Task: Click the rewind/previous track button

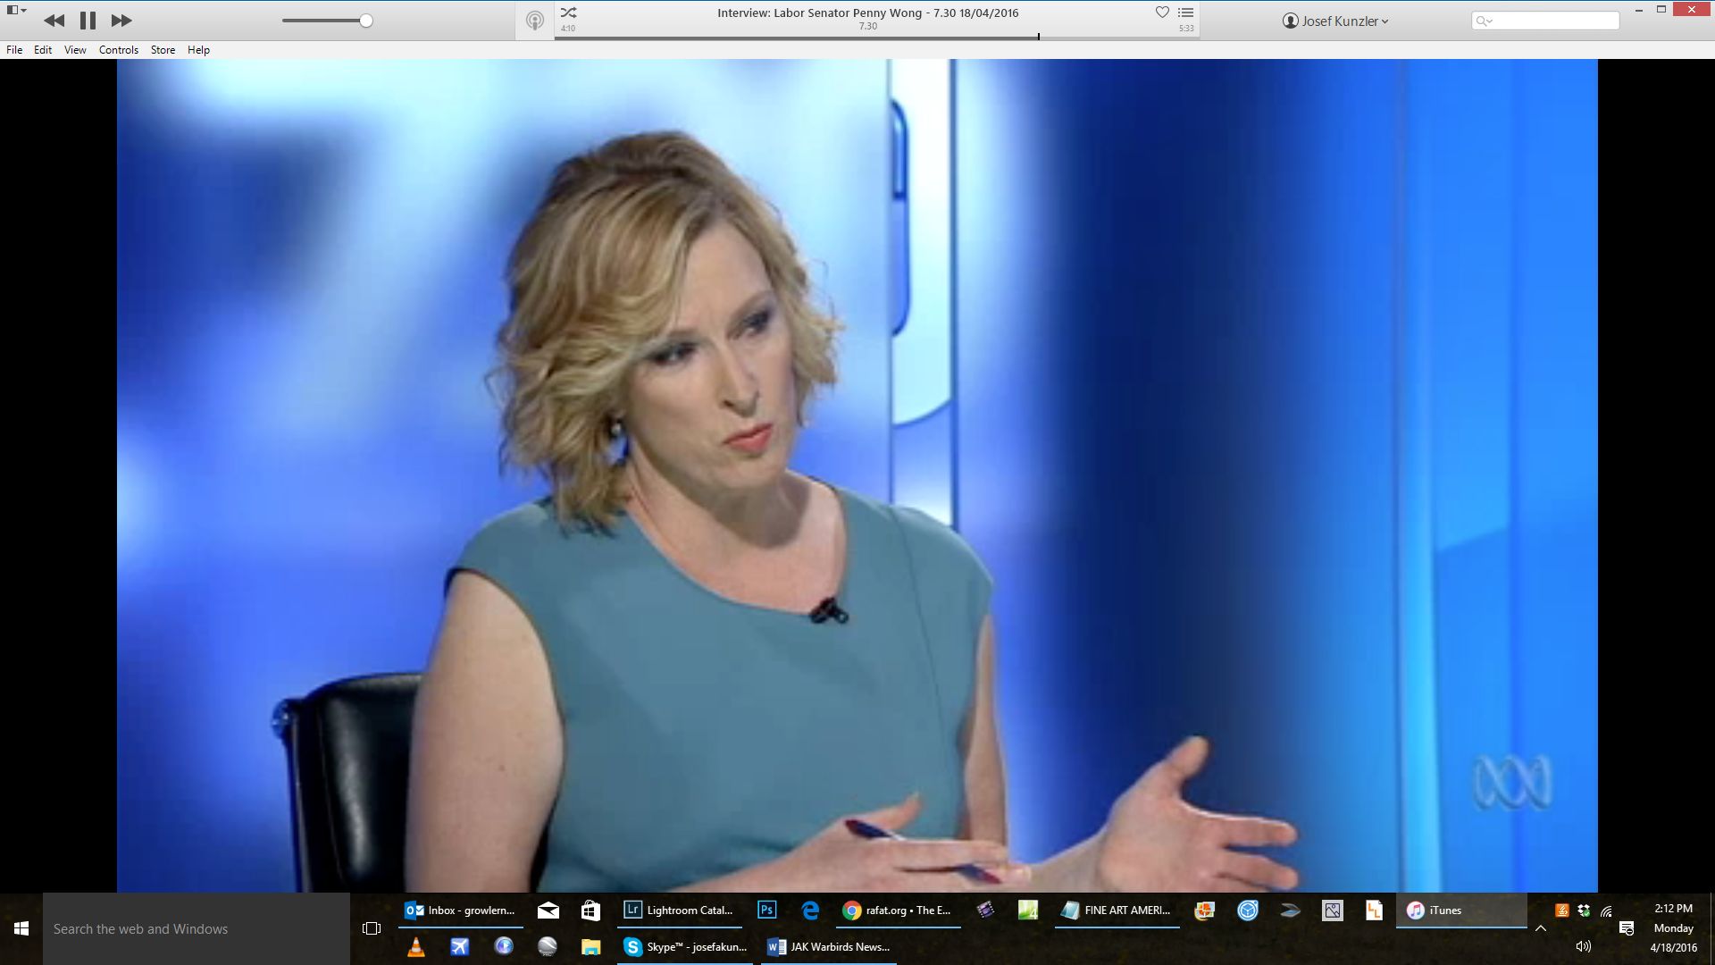Action: point(54,21)
